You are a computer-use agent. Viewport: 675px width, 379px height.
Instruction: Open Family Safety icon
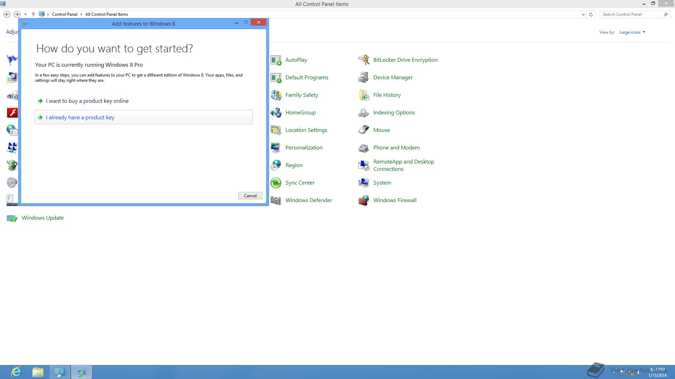click(x=276, y=95)
